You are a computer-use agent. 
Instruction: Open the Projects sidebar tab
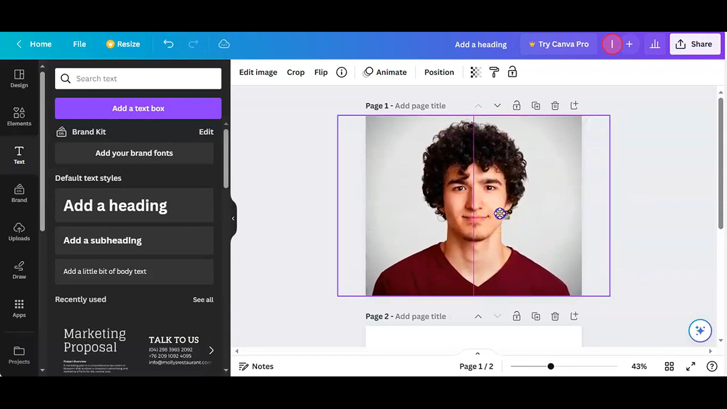pos(19,355)
